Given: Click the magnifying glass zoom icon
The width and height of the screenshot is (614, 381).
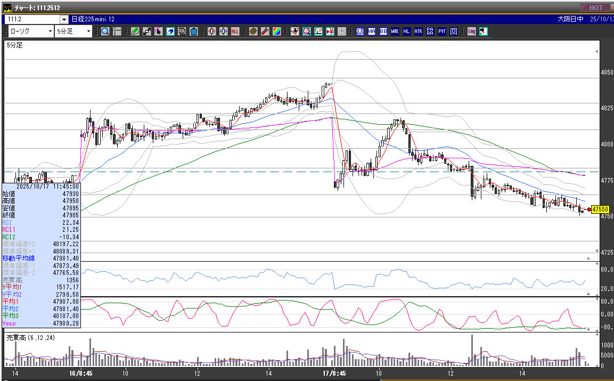Looking at the screenshot, I should pyautogui.click(x=105, y=31).
